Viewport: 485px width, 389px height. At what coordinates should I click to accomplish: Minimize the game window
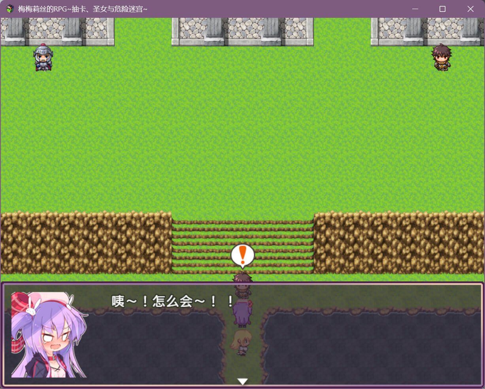point(415,9)
